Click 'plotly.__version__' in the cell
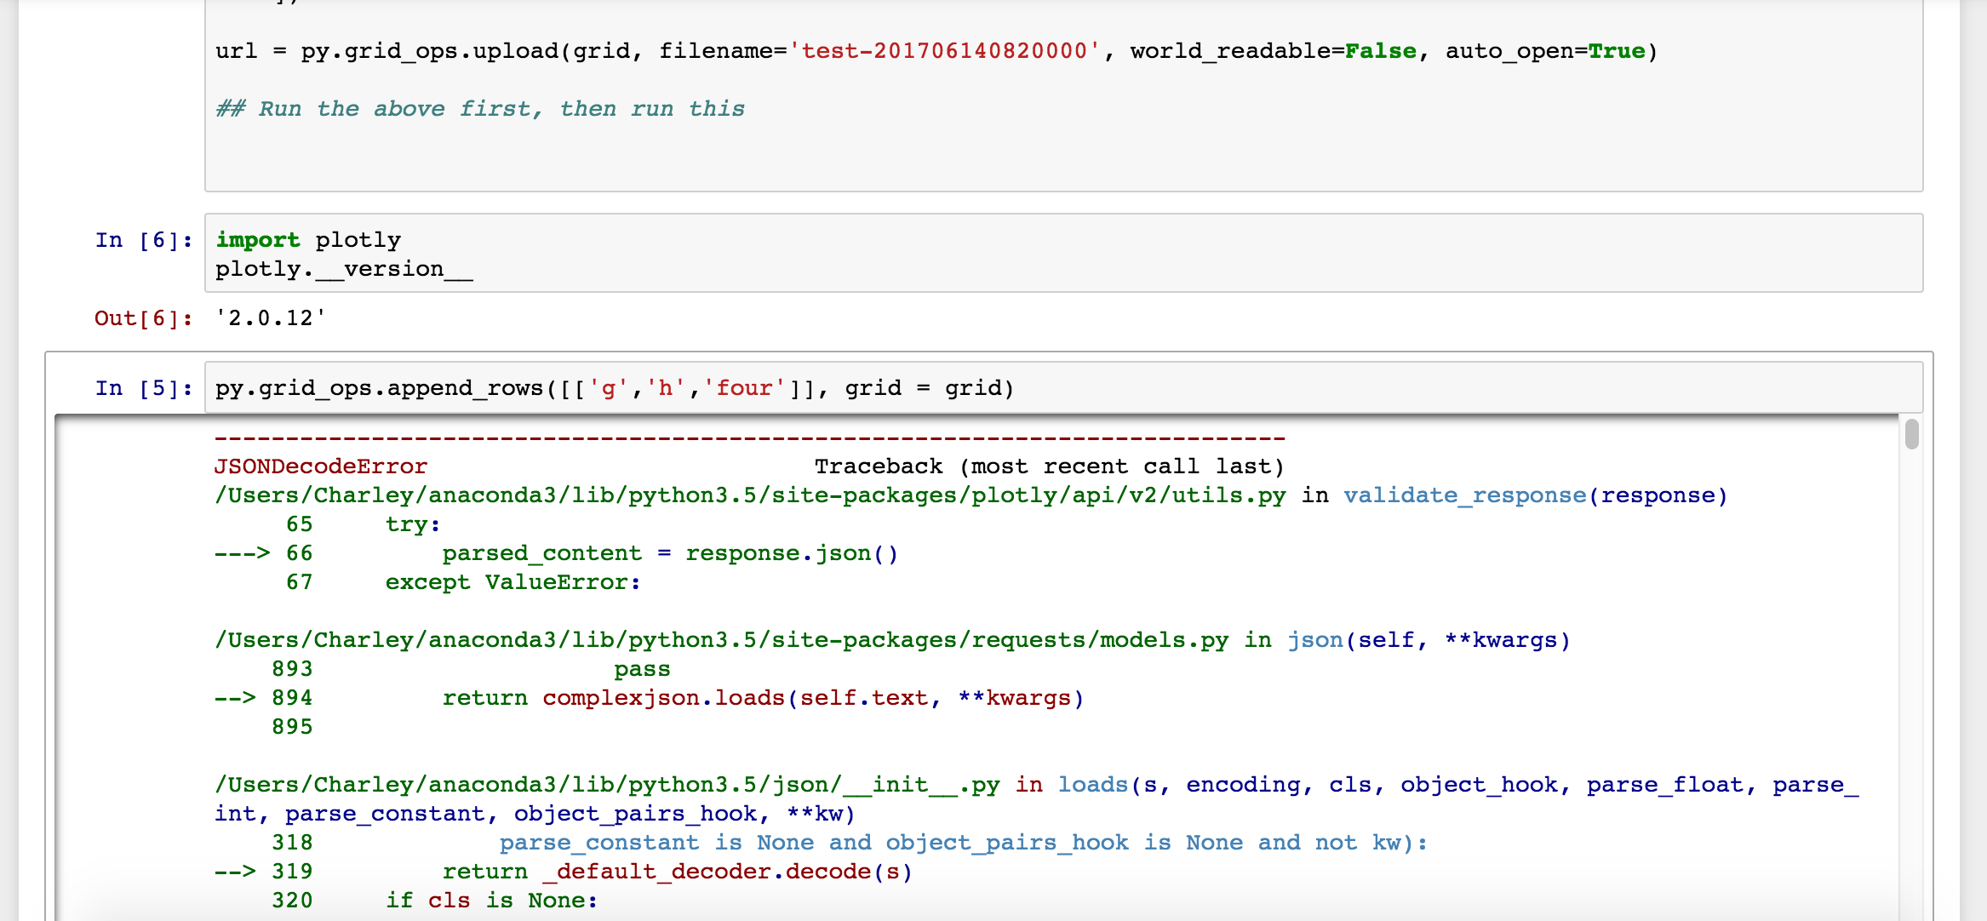 [x=344, y=269]
